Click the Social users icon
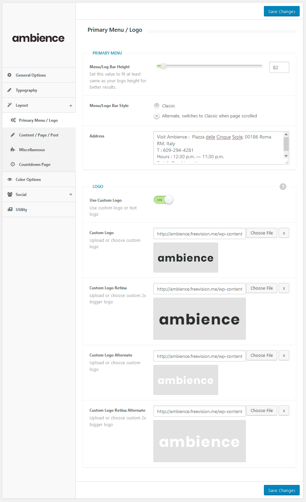306x502 pixels. 9,194
